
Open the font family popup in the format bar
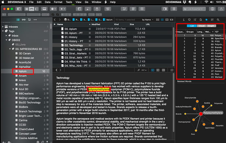point(17,14)
